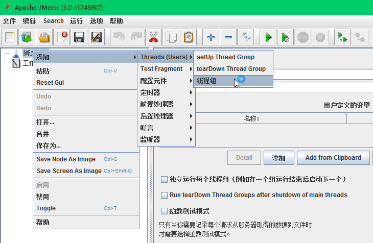
Task: Select 粘贴 in context menu
Action: pos(86,71)
